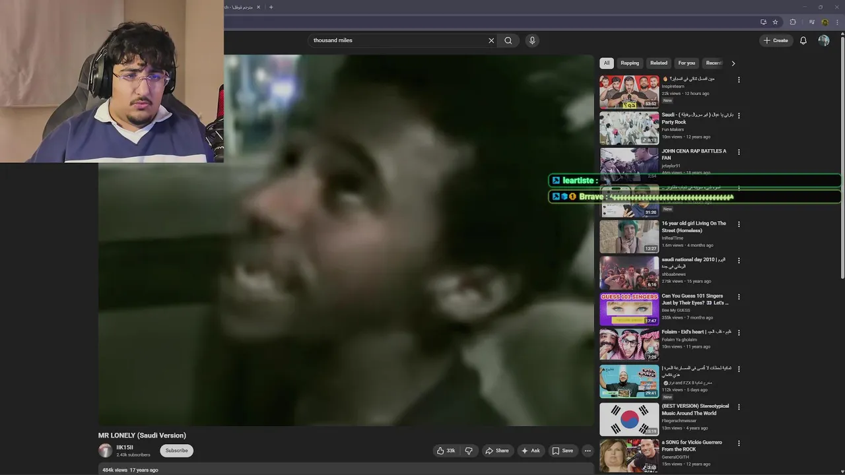Click the install app icon in address bar

point(763,22)
